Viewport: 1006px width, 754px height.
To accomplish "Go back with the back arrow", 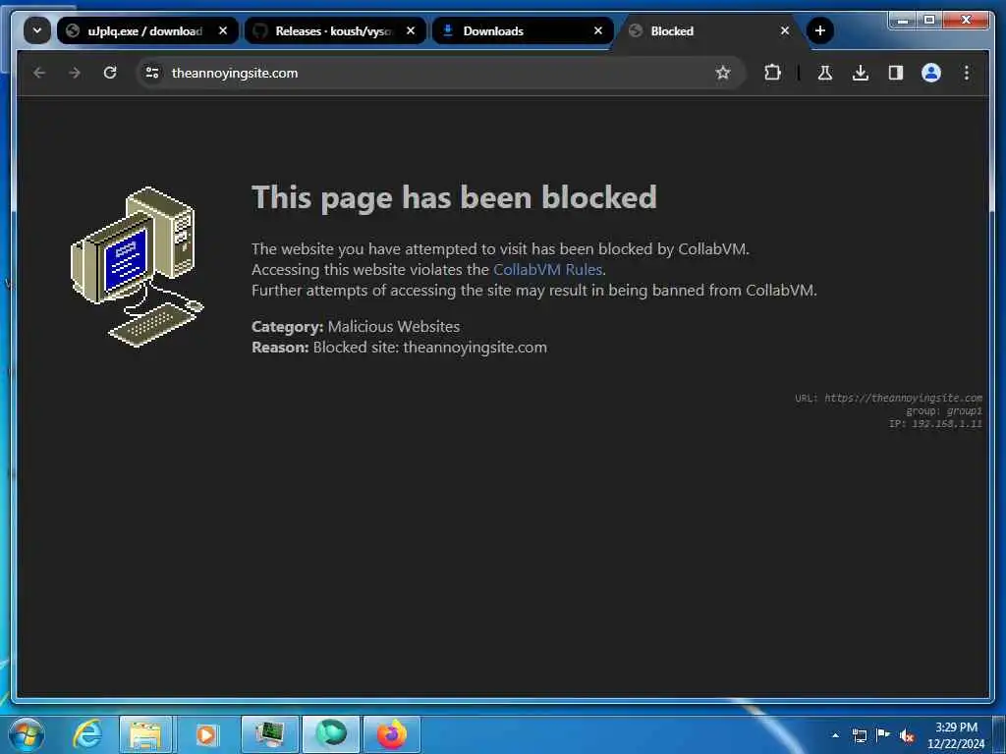I will (39, 73).
